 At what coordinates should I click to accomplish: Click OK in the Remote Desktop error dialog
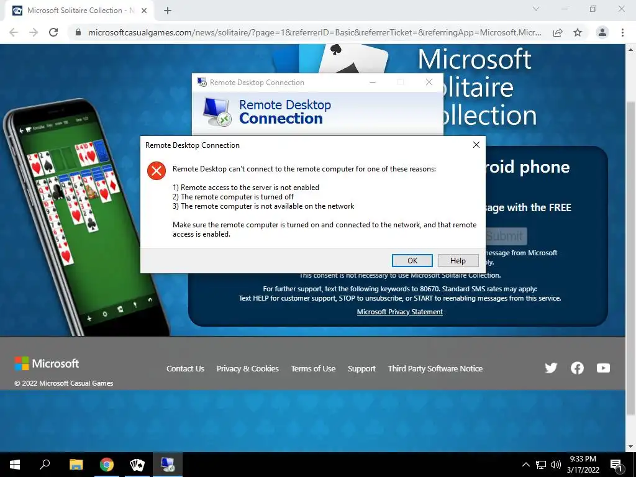click(412, 260)
